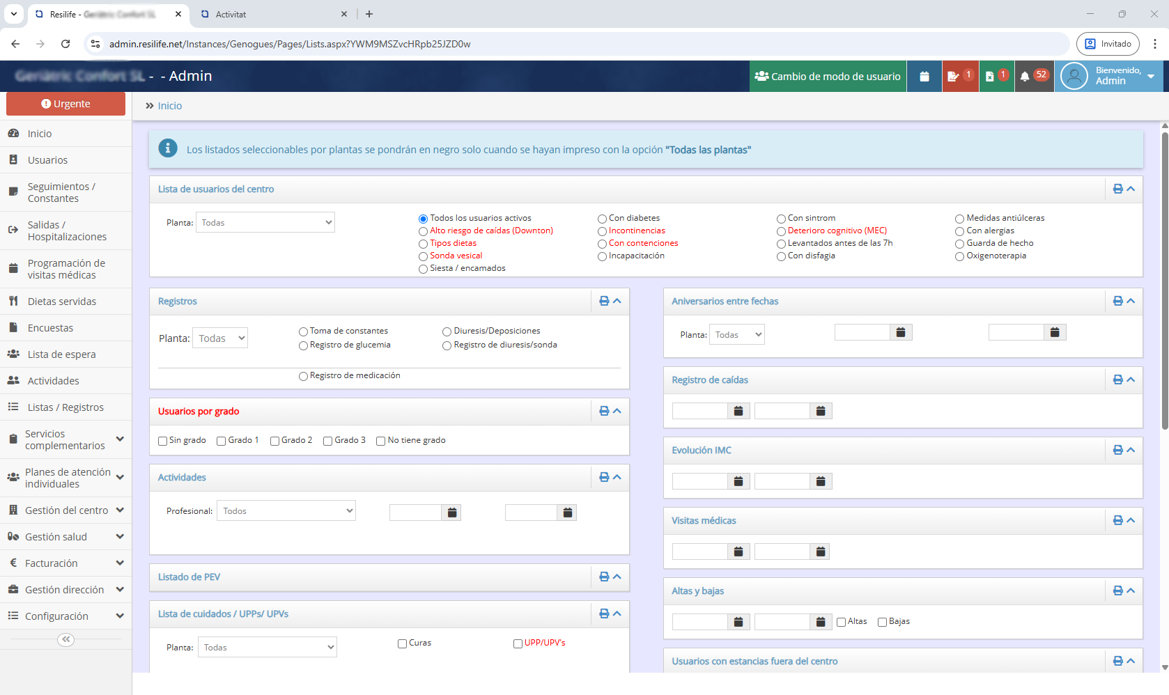The image size is (1169, 695).
Task: Open first date picker in Aniversarios entre fechas
Action: [x=901, y=333]
